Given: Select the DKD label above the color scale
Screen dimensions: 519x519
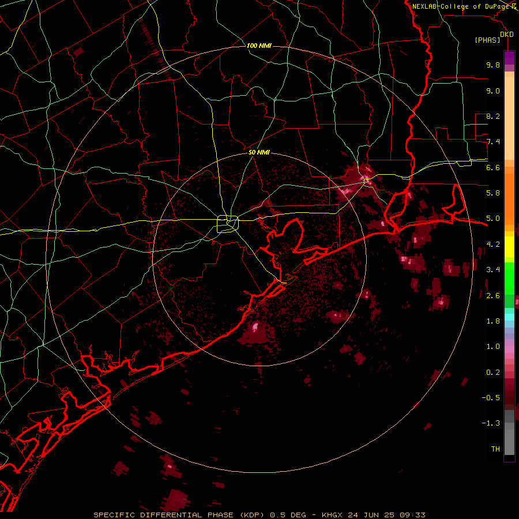Looking at the screenshot, I should click(x=507, y=35).
